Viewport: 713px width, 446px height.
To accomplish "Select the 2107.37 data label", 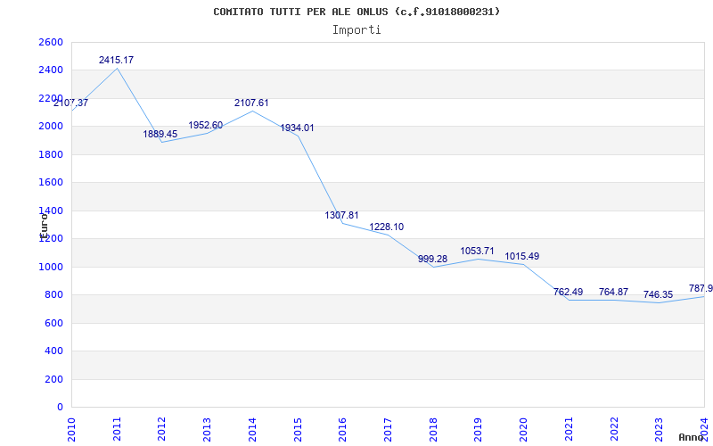I will point(71,103).
